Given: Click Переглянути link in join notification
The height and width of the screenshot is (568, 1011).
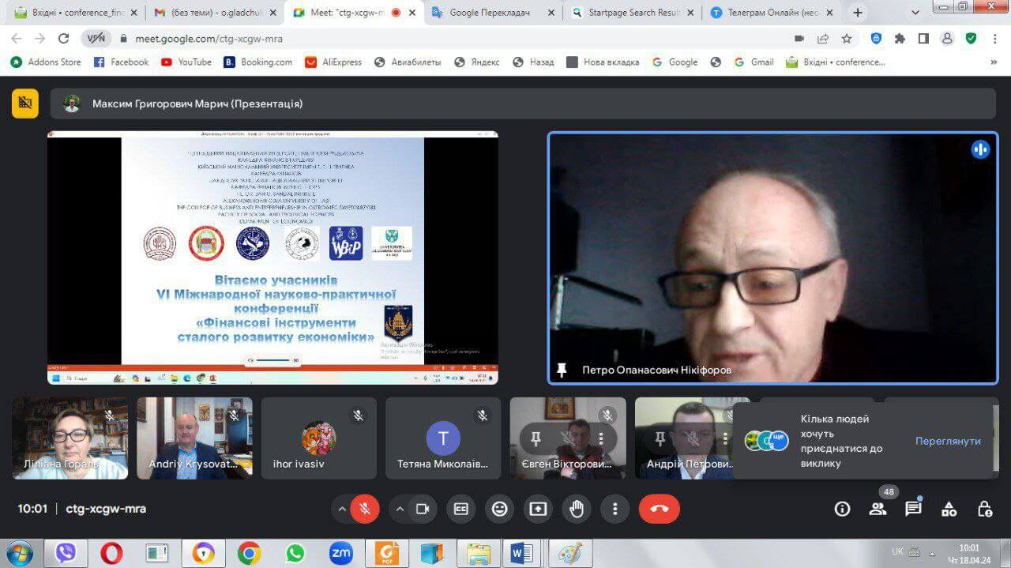Looking at the screenshot, I should (x=948, y=441).
